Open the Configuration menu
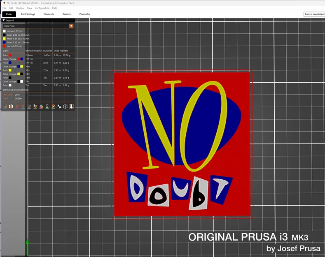Image resolution: width=325 pixels, height=257 pixels. click(x=42, y=8)
